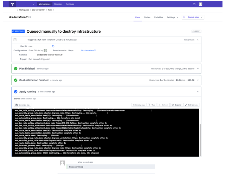Click the Terraform logo in header
226x176 pixels.
tap(13, 4)
